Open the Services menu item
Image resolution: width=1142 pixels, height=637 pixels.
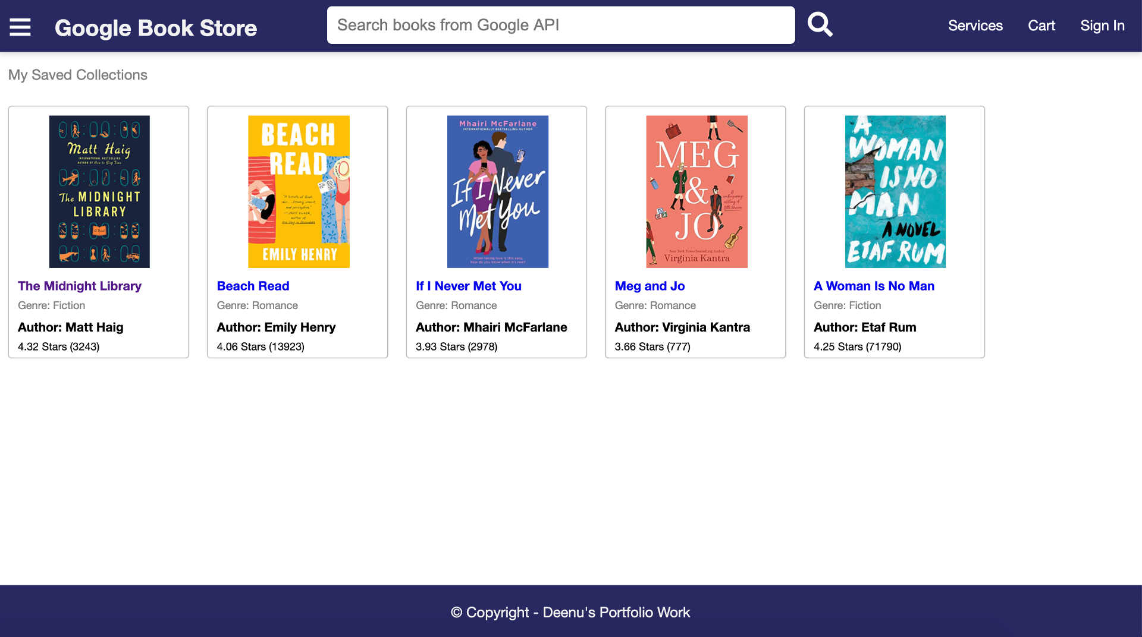(975, 26)
